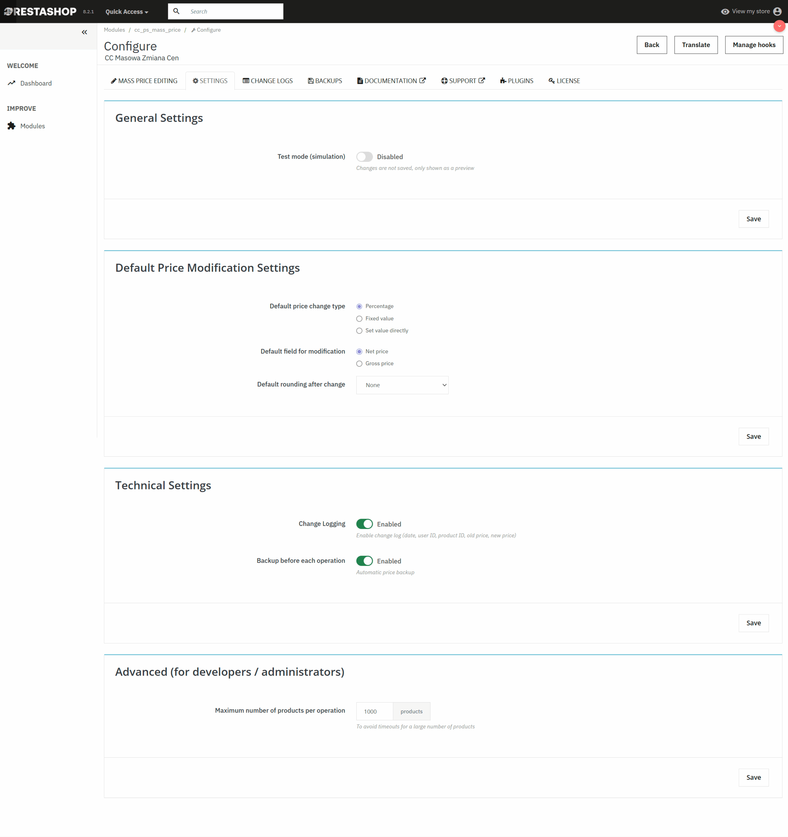This screenshot has height=837, width=788.
Task: Open the Backups tab
Action: (x=325, y=81)
